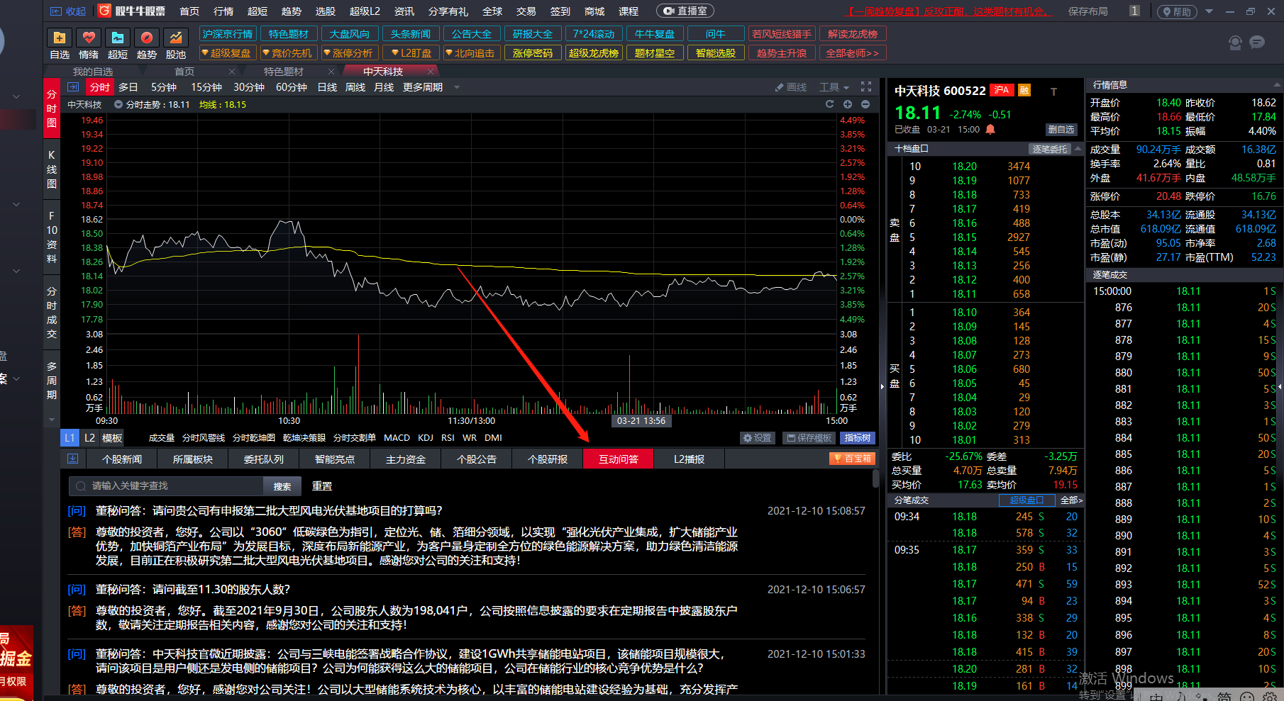This screenshot has height=701, width=1284.
Task: Expand 全部 in 分笔成交
Action: click(1071, 500)
